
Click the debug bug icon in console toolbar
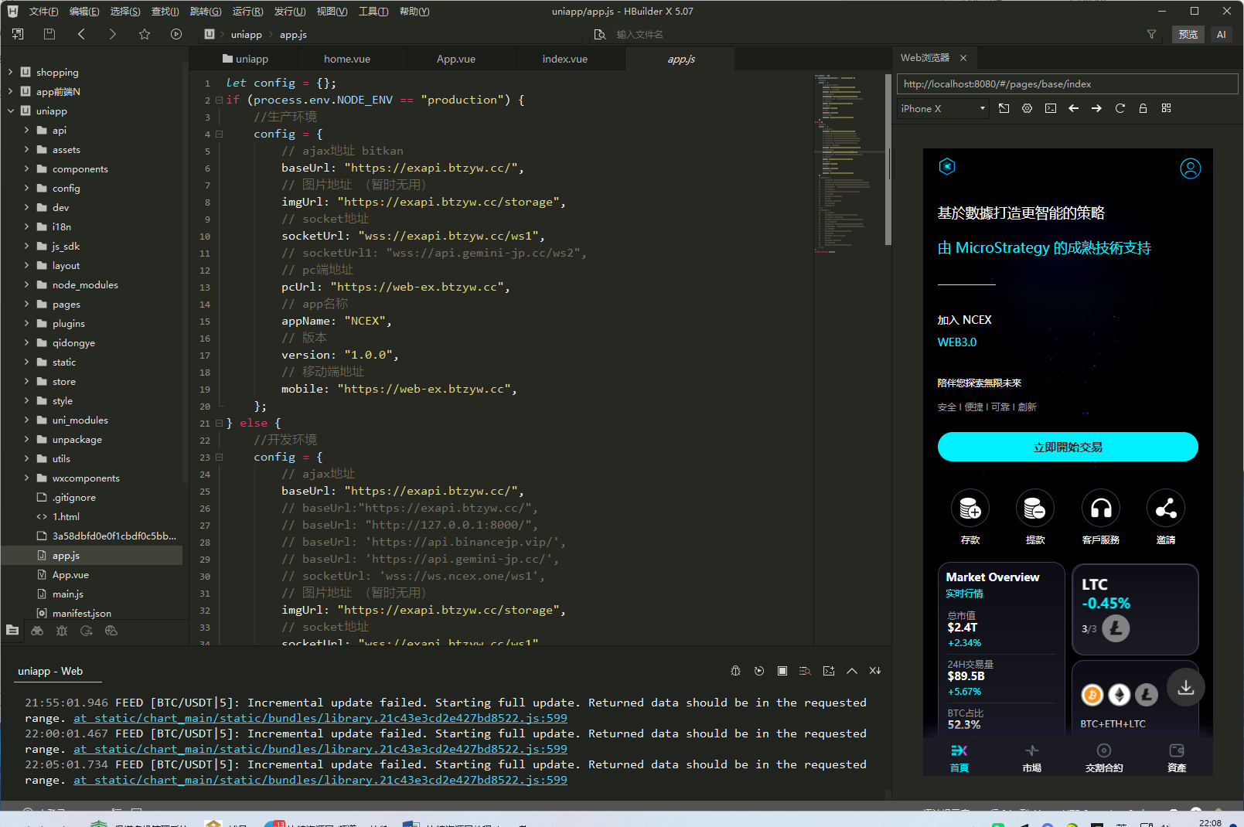tap(736, 671)
